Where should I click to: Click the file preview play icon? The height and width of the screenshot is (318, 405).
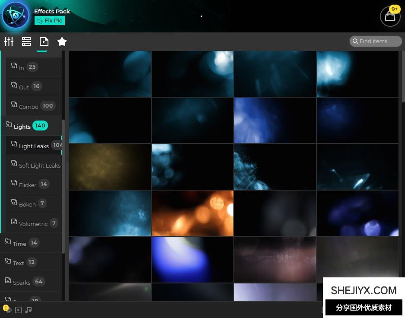click(x=44, y=41)
